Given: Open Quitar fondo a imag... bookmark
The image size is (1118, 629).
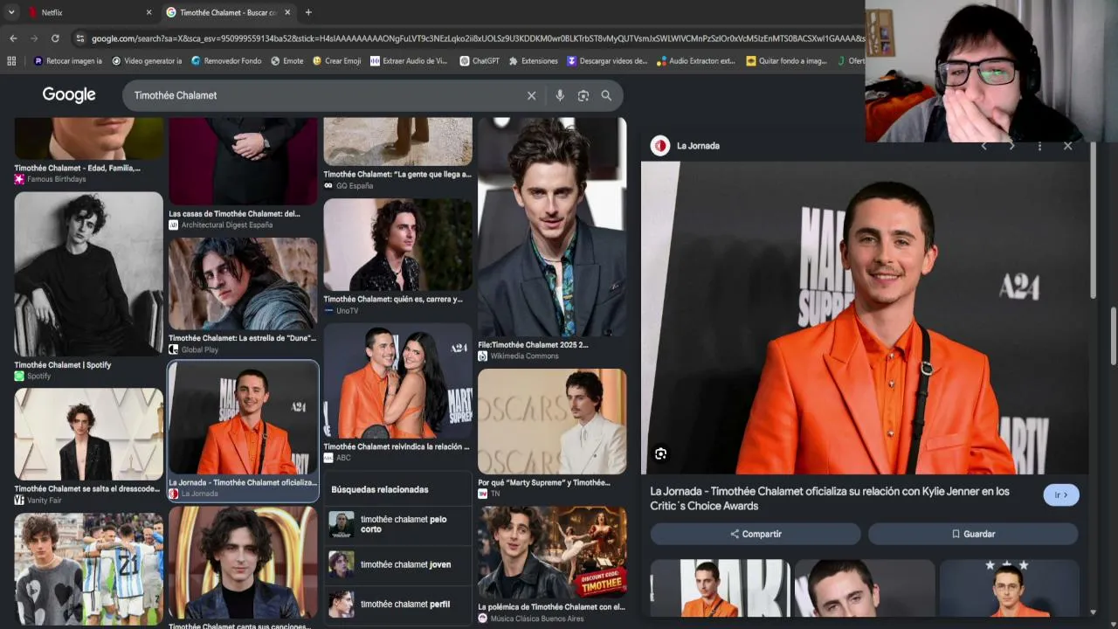Looking at the screenshot, I should pyautogui.click(x=787, y=61).
